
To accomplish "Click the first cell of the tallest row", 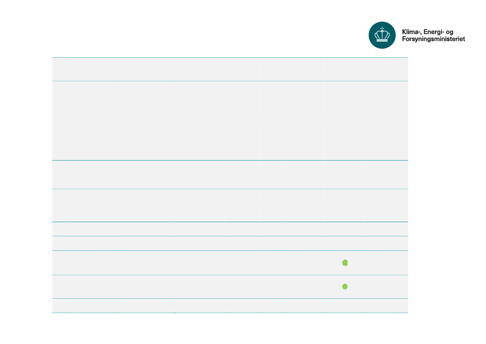I will tap(60, 121).
